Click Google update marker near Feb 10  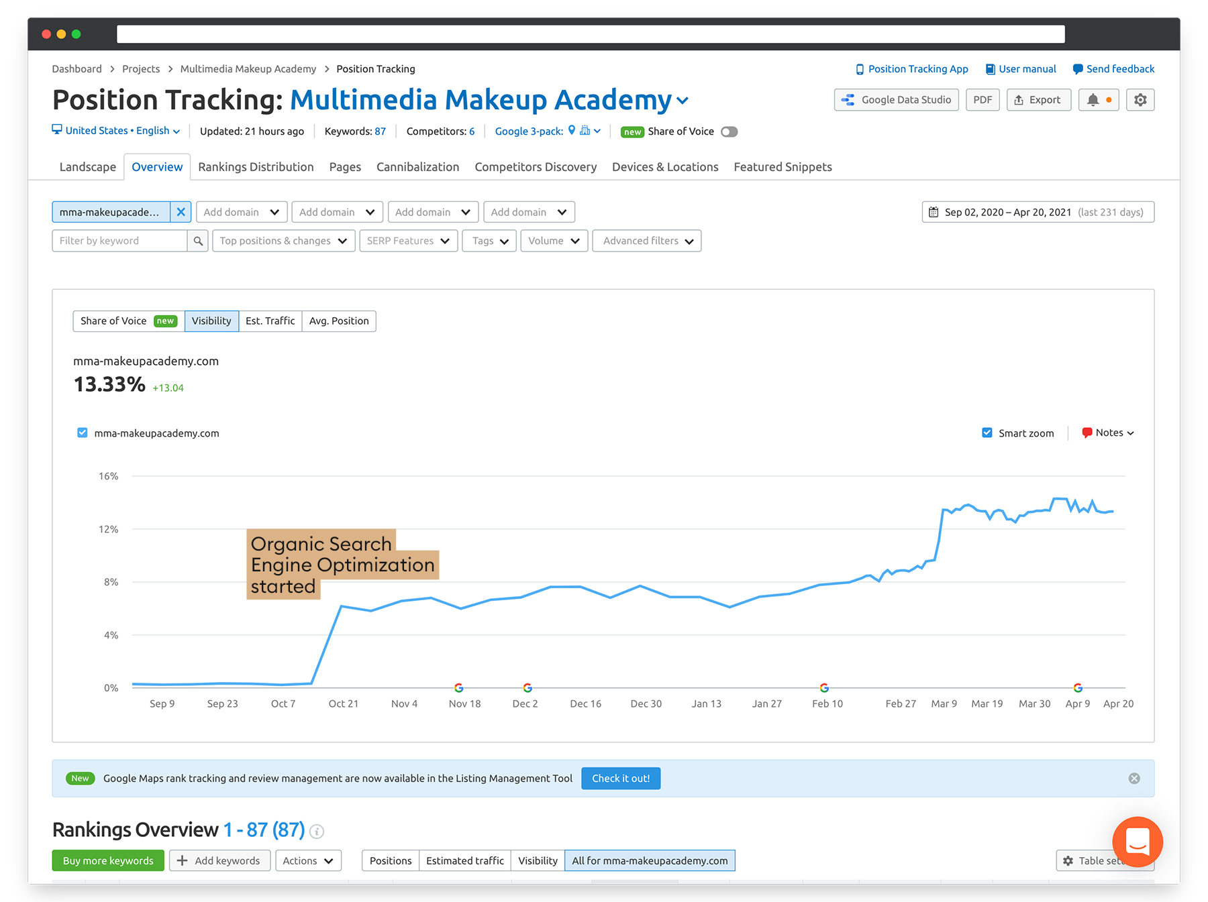824,688
